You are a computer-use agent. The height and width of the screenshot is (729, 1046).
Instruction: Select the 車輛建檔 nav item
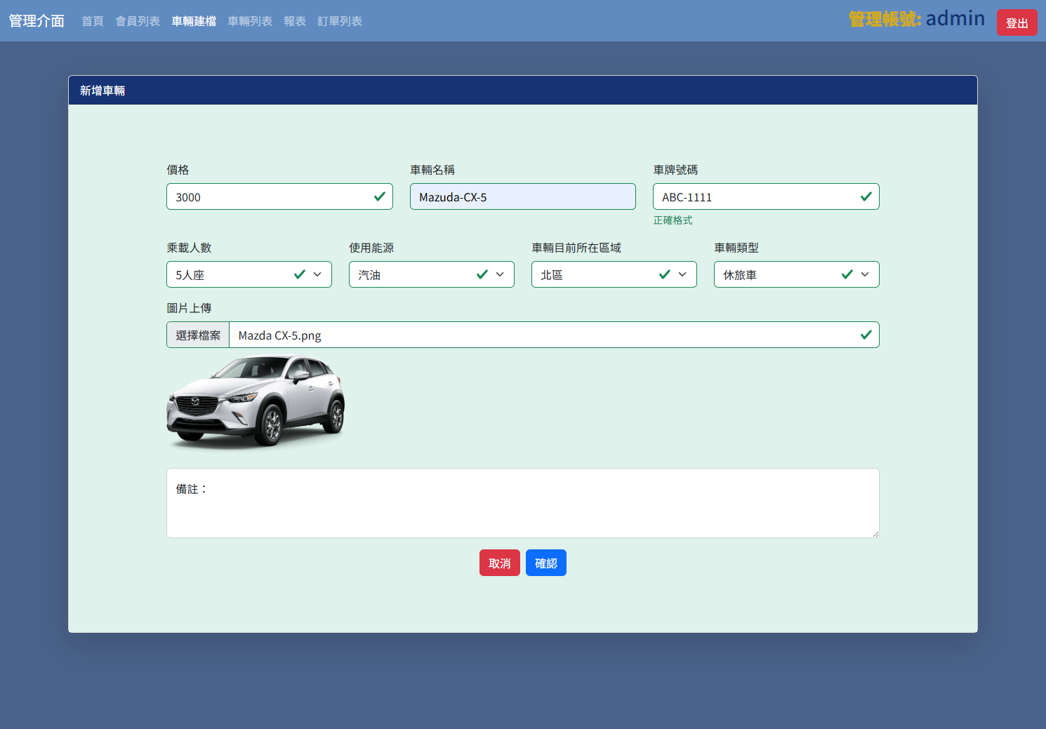[194, 21]
